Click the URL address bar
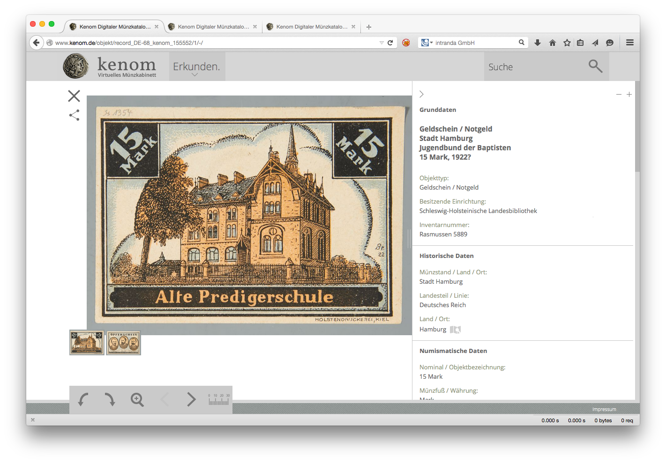 tap(216, 43)
